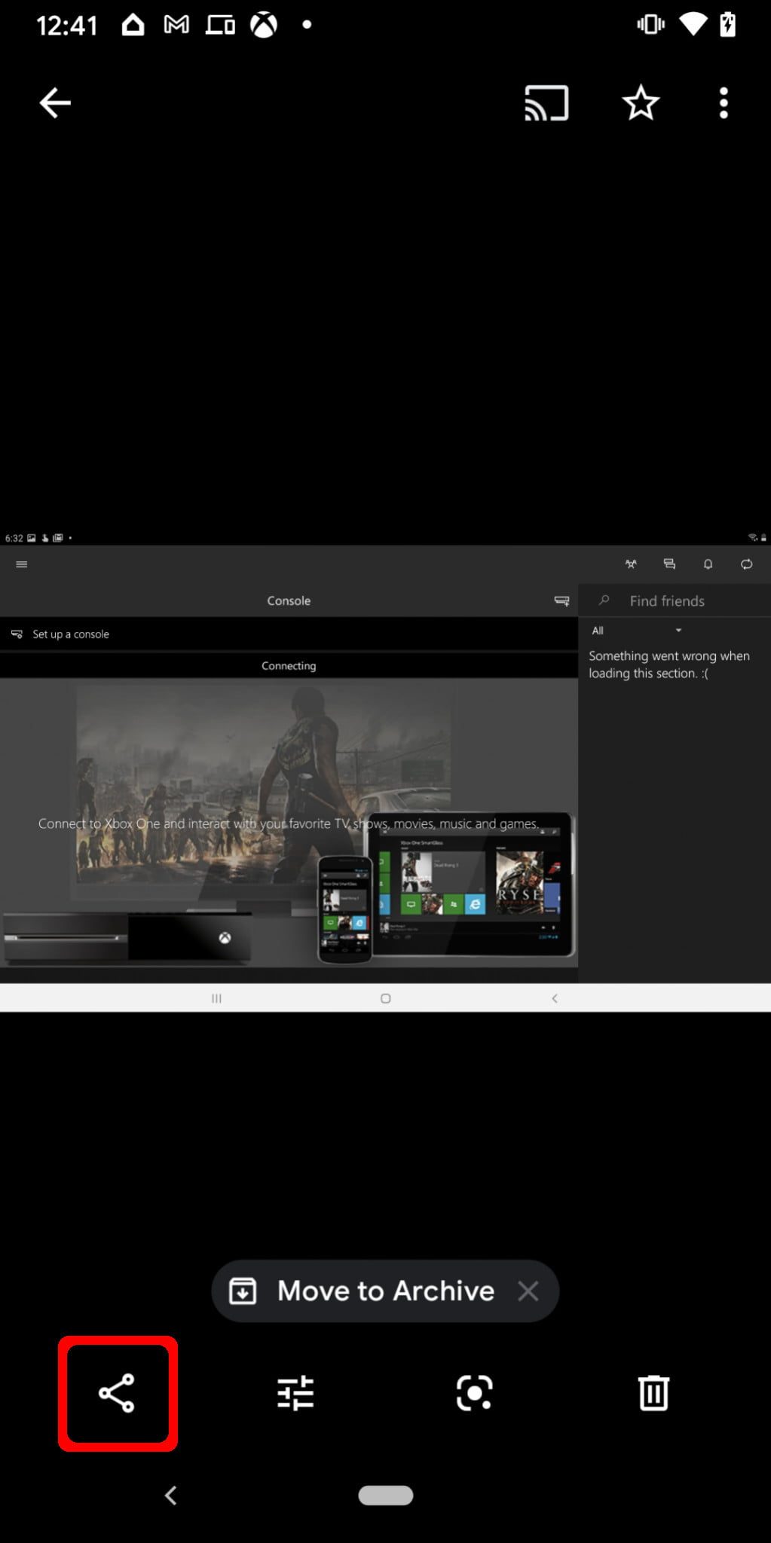The width and height of the screenshot is (771, 1543).
Task: Cast the photo to a device
Action: [x=546, y=103]
